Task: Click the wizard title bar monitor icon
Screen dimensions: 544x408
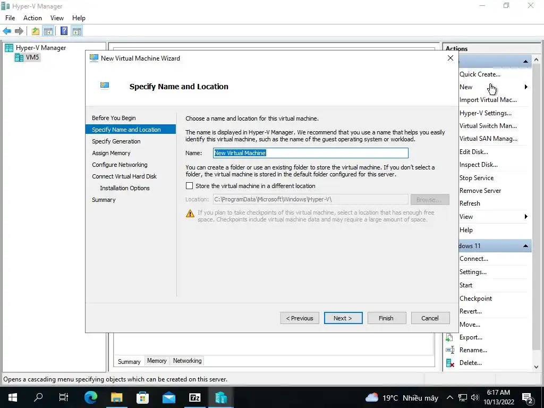Action: (x=93, y=58)
